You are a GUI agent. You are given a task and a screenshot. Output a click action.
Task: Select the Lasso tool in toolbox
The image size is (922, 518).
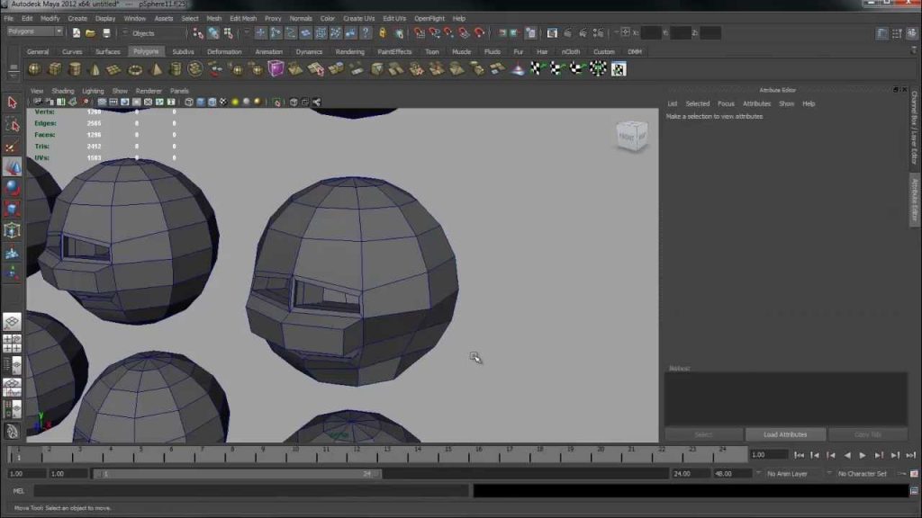(12, 124)
